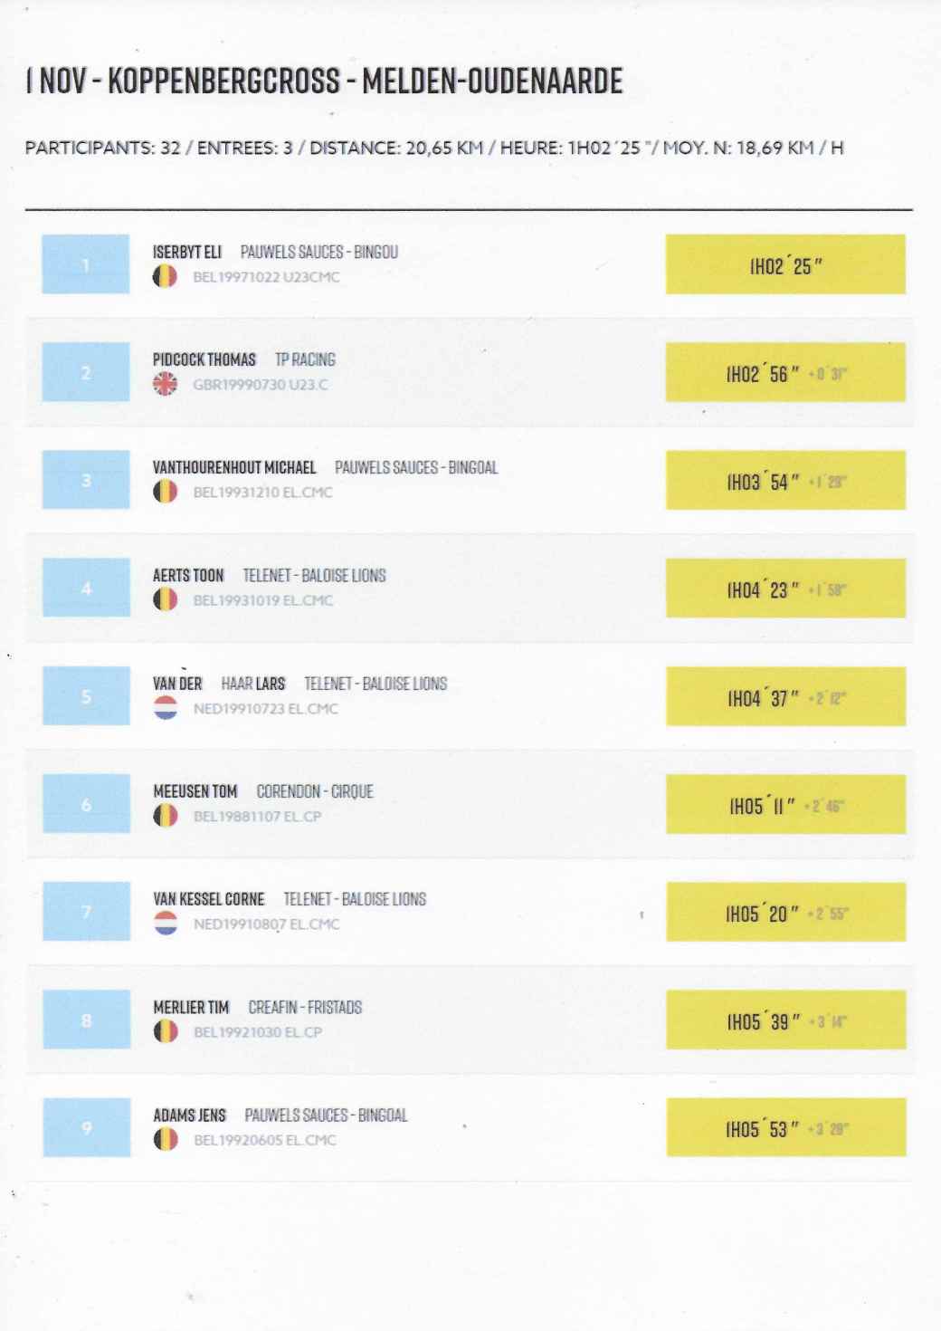Click team name TP Racing
The width and height of the screenshot is (941, 1331).
click(305, 359)
